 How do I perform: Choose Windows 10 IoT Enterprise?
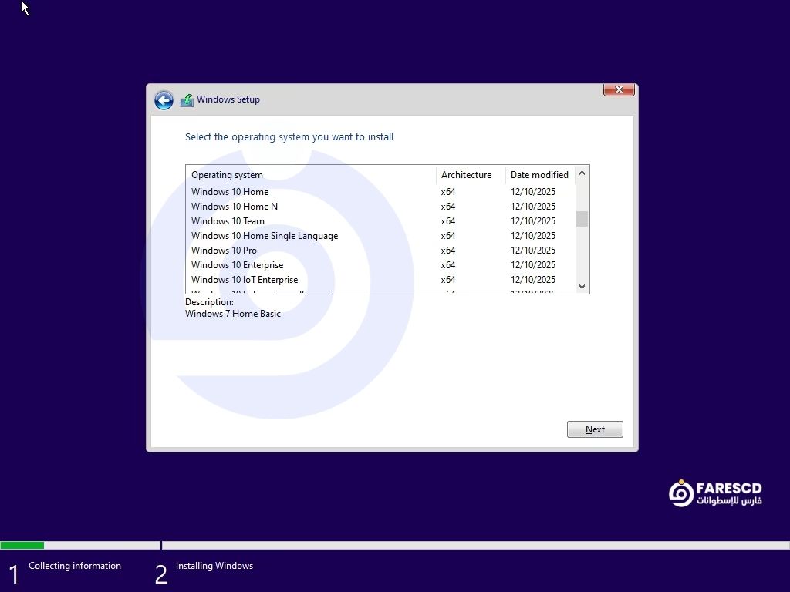(245, 280)
